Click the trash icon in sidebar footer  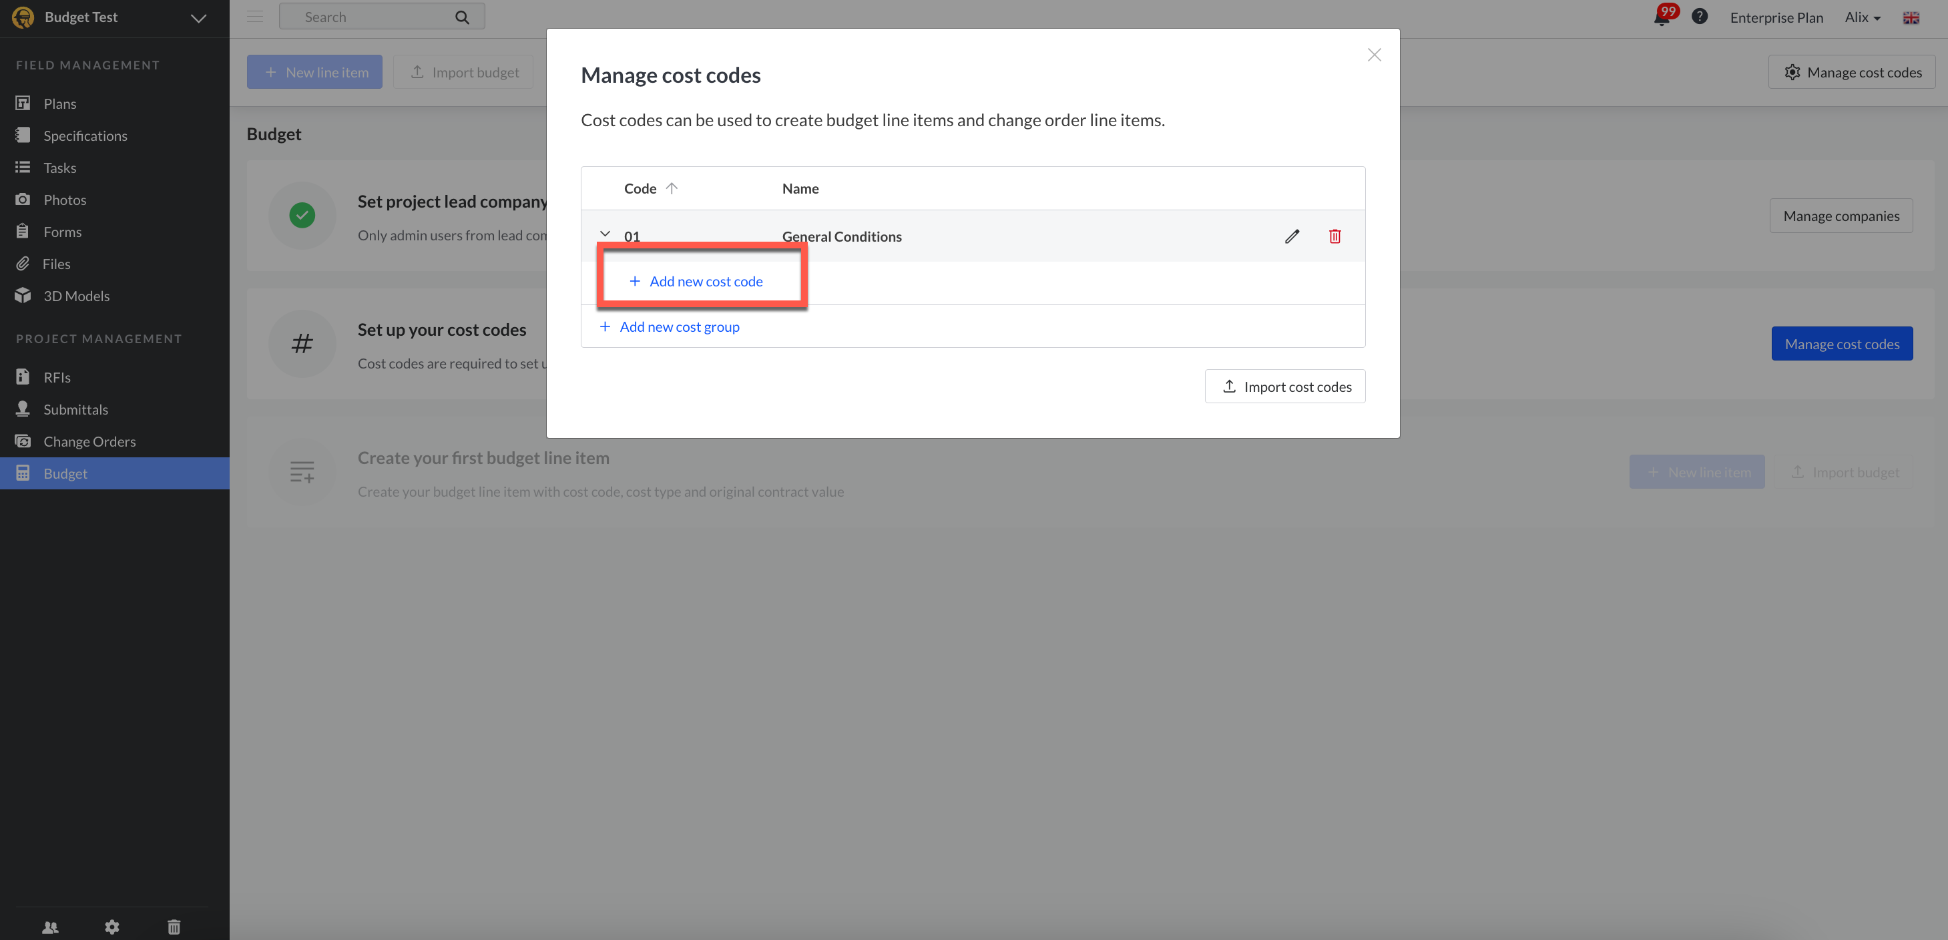tap(174, 927)
